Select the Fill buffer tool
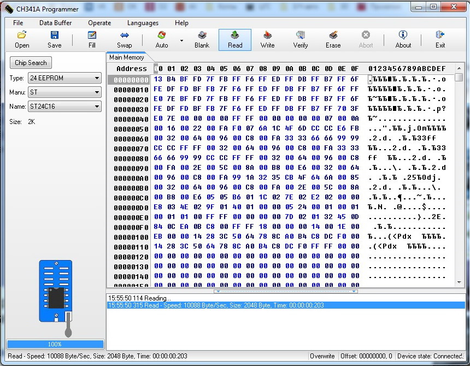This screenshot has width=470, height=366. coord(92,39)
